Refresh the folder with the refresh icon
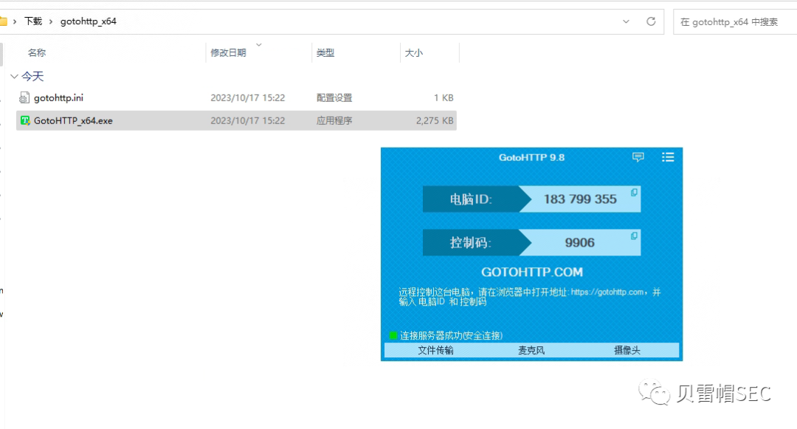The height and width of the screenshot is (429, 797). 651,21
